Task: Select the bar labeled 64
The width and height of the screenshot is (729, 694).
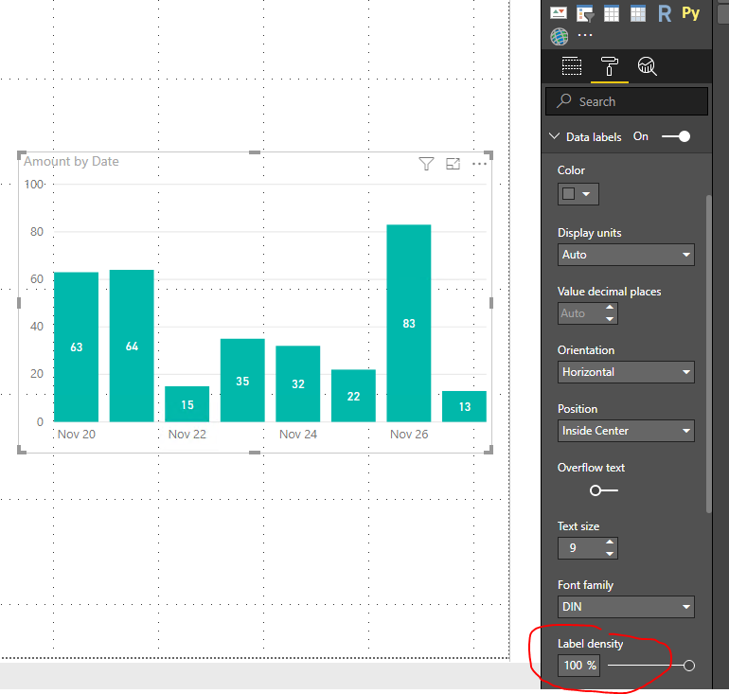Action: 132,346
